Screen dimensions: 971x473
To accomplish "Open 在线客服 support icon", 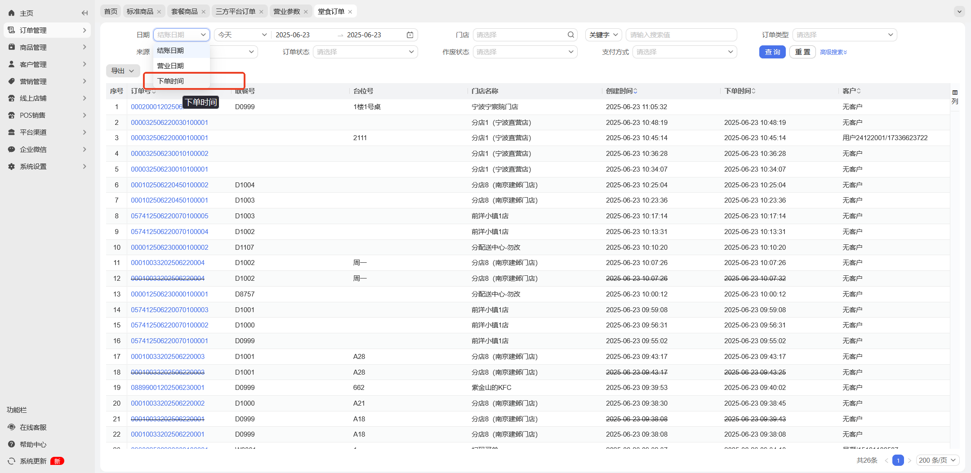I will [x=11, y=427].
